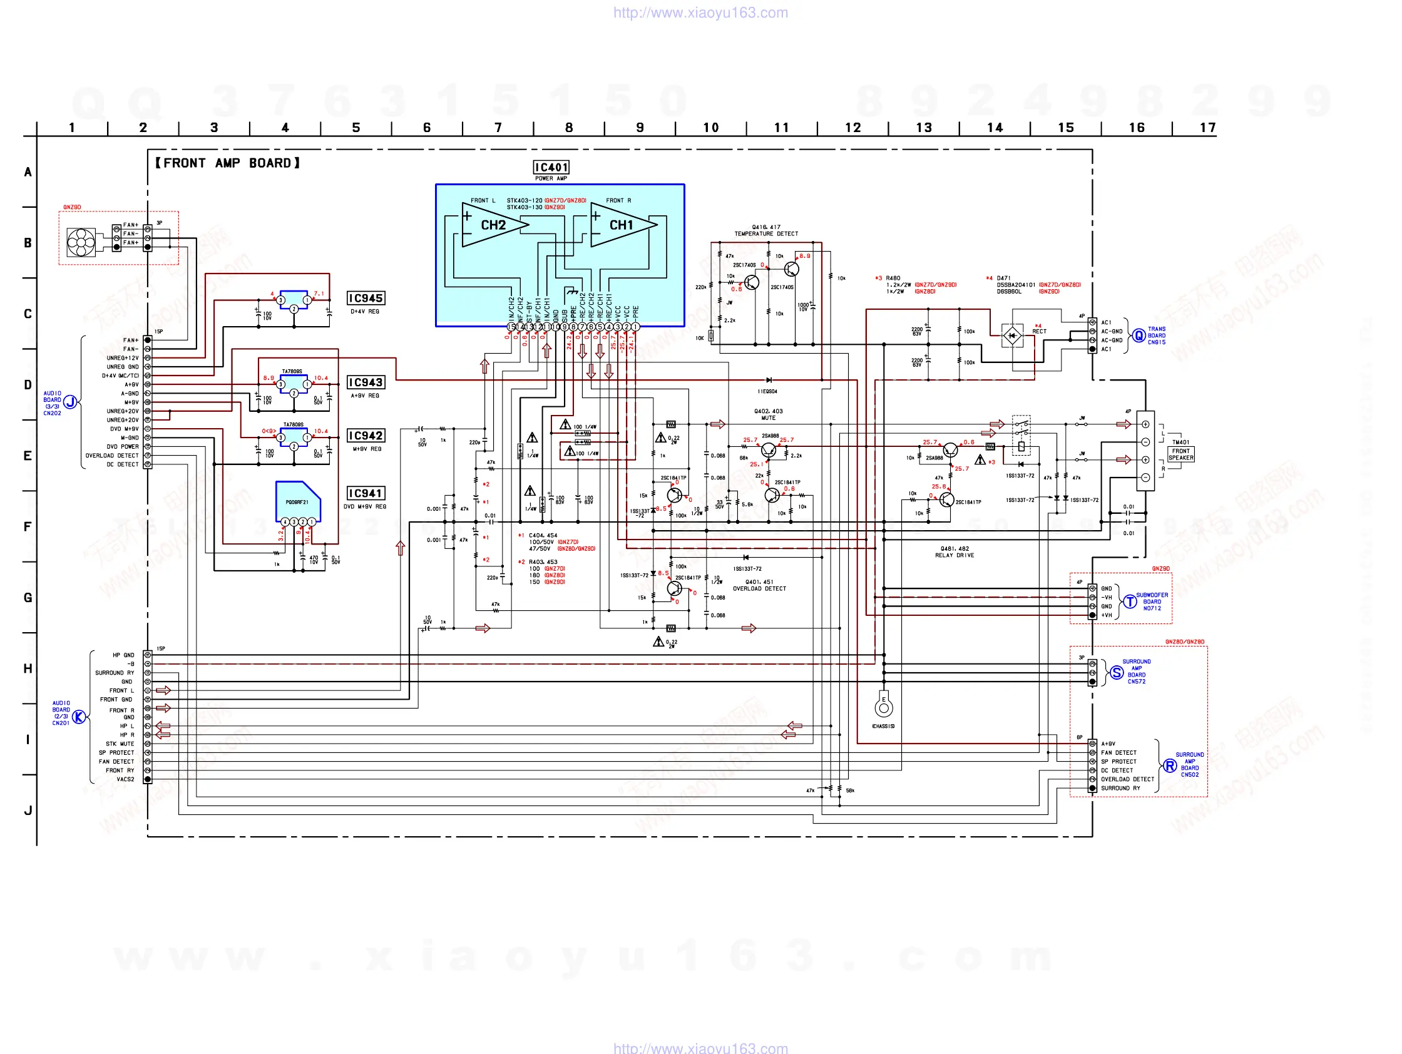1402x1054 pixels.
Task: Click the IC401 label box
Action: point(551,167)
